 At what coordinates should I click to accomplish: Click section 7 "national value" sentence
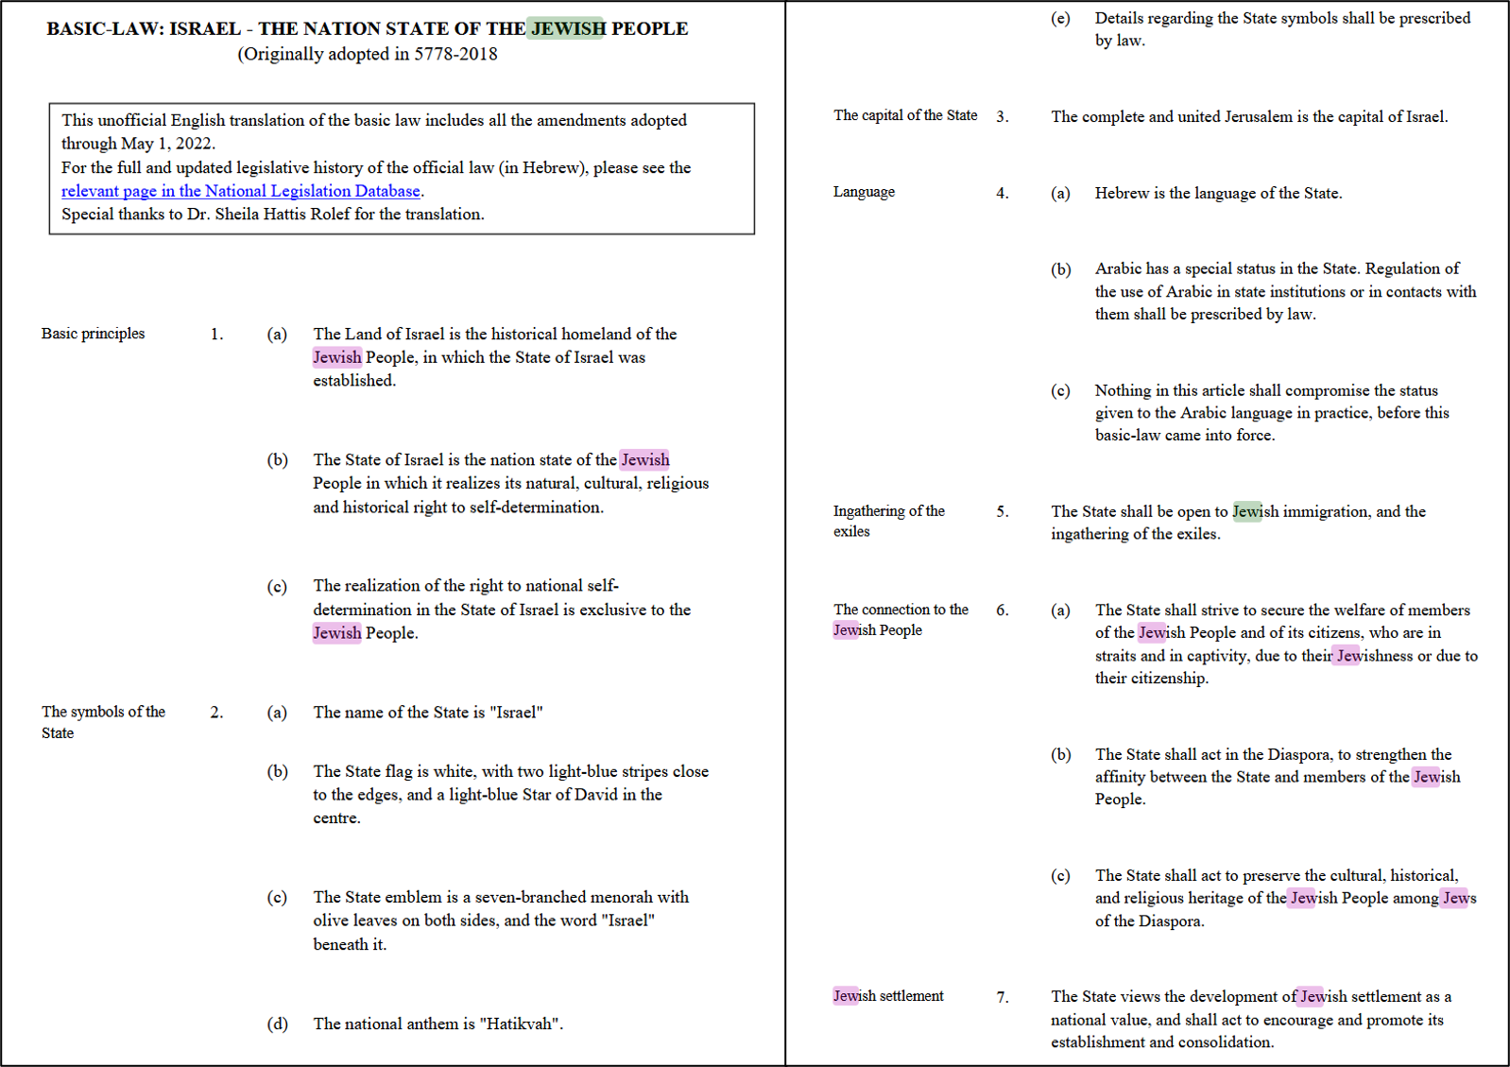pos(1251,1019)
